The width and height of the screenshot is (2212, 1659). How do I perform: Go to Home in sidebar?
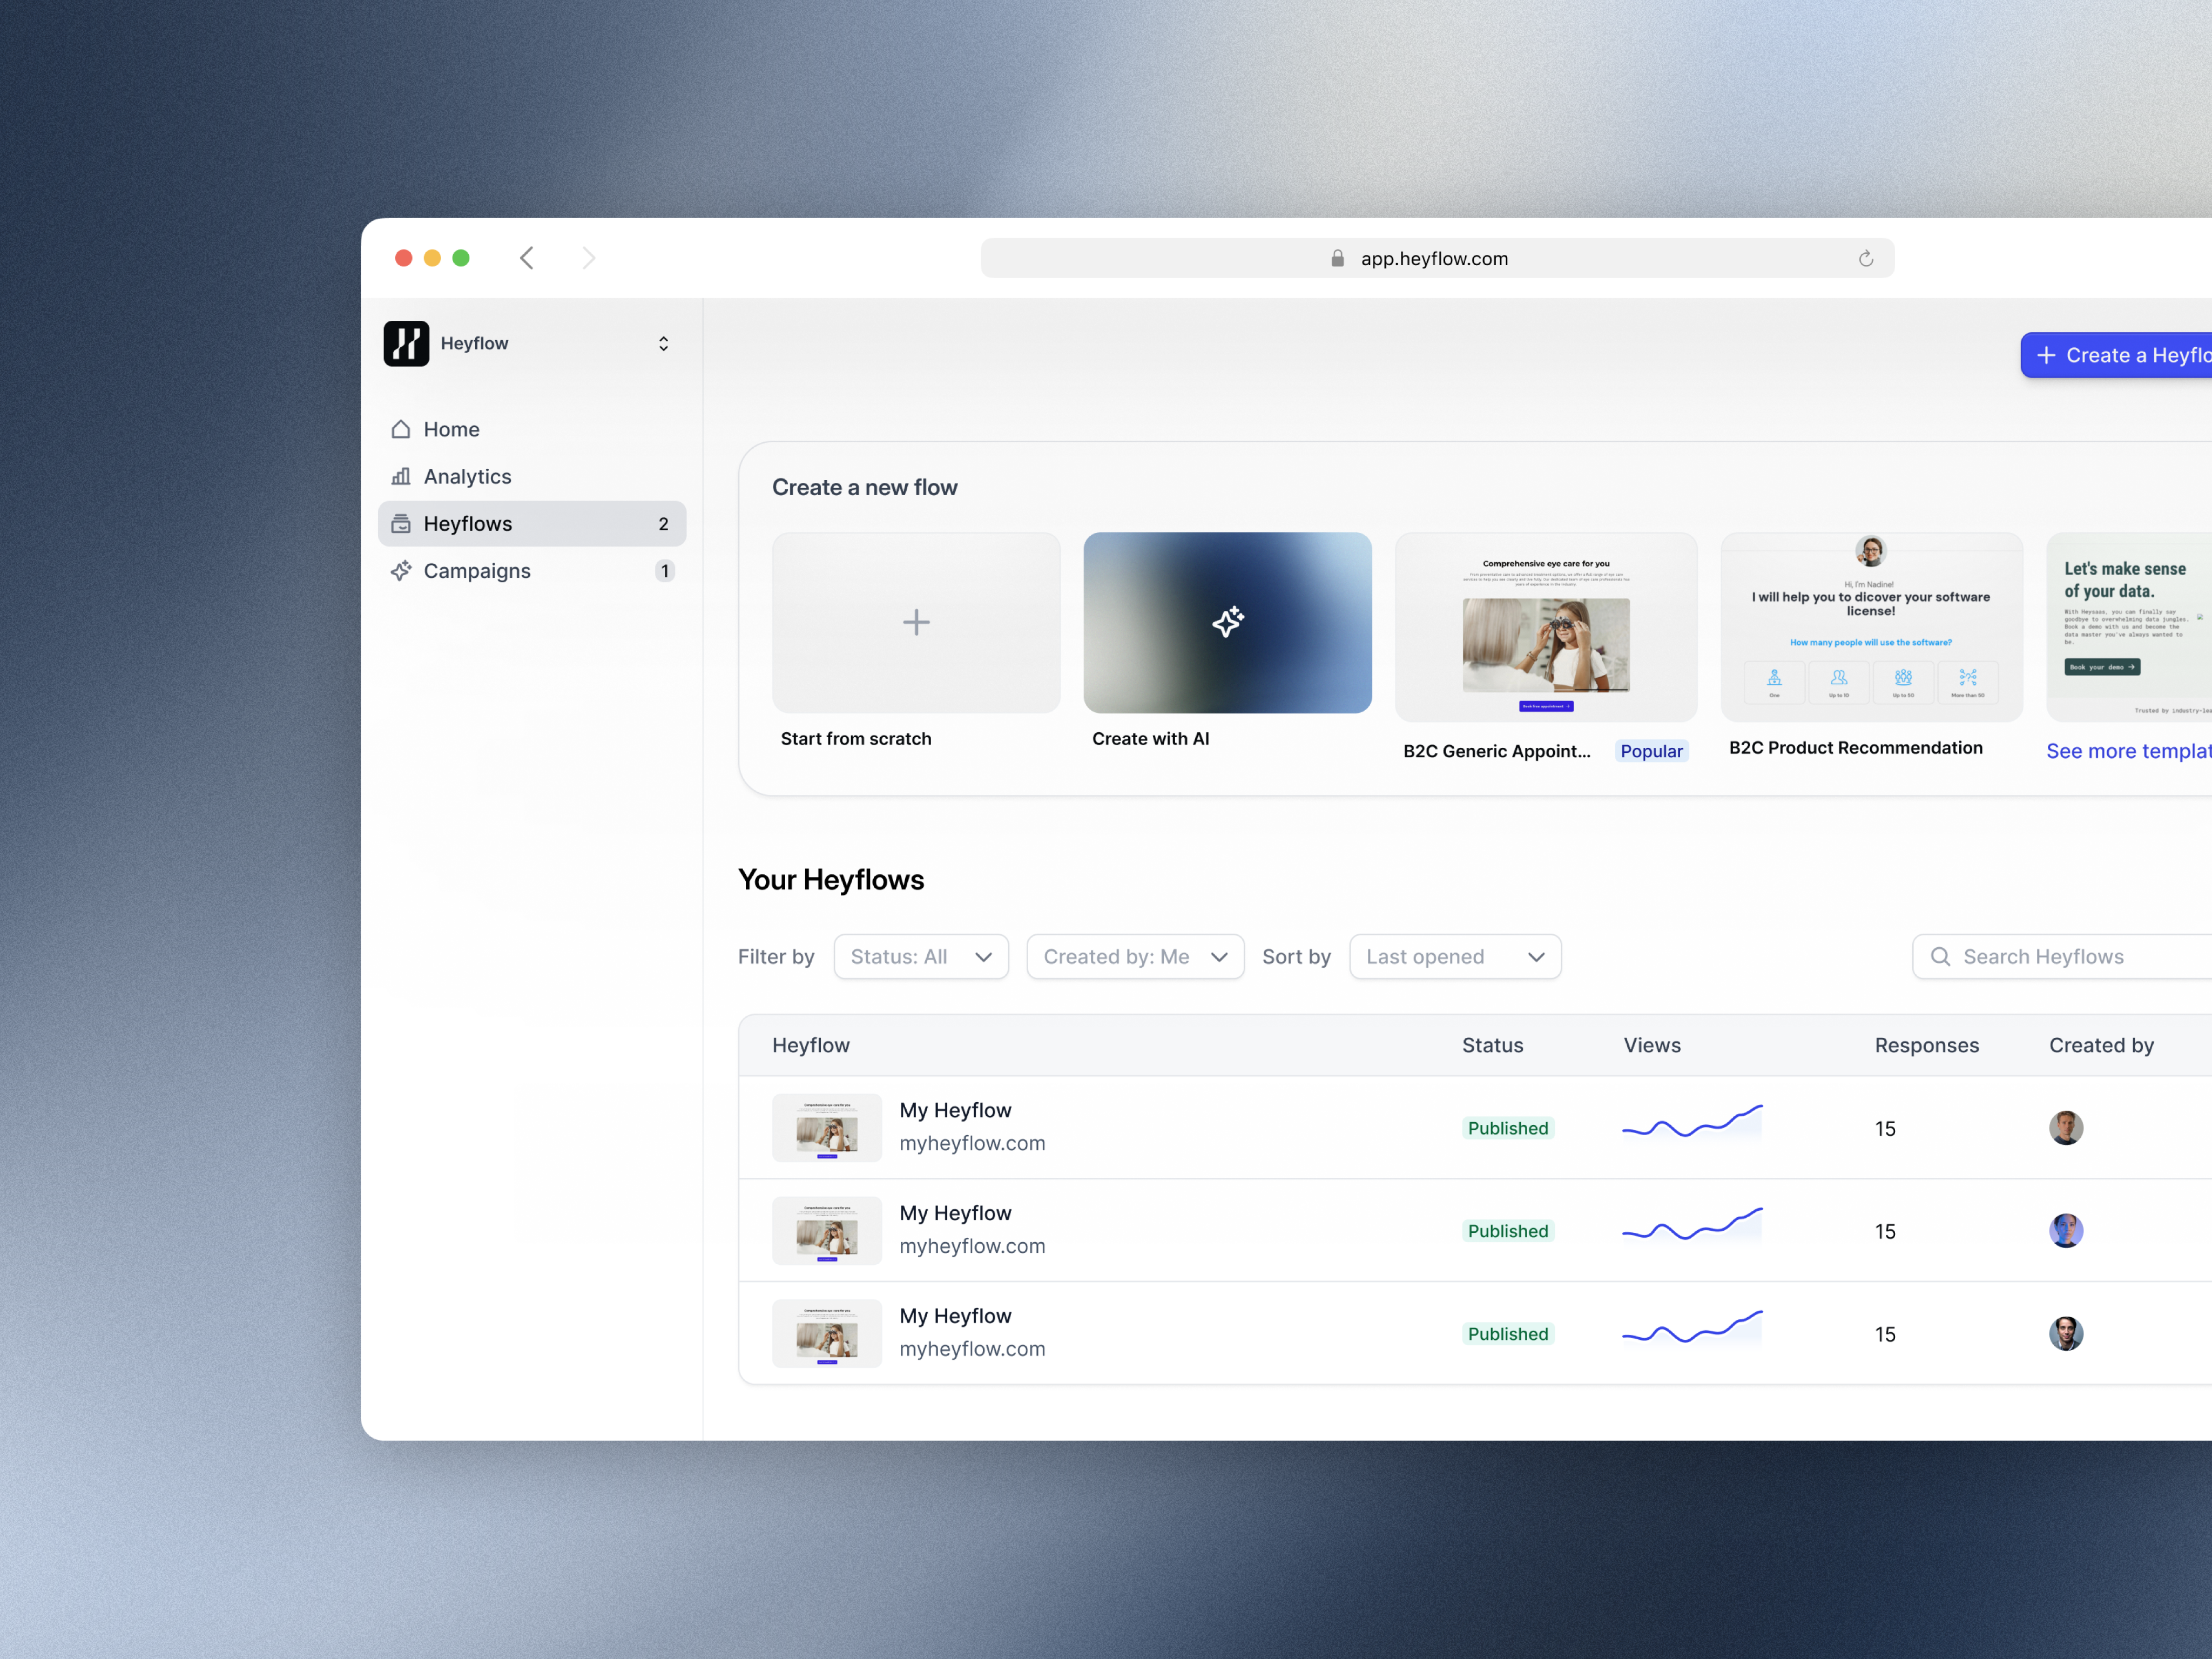pyautogui.click(x=451, y=429)
